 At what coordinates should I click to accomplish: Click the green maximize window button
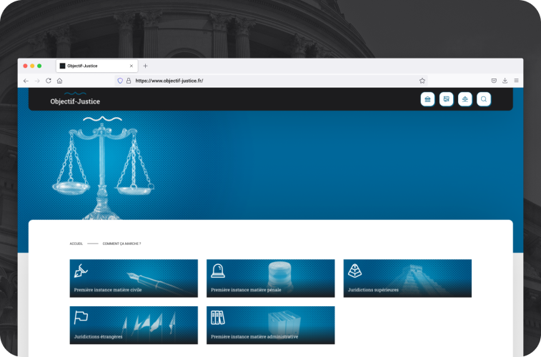[x=39, y=66]
